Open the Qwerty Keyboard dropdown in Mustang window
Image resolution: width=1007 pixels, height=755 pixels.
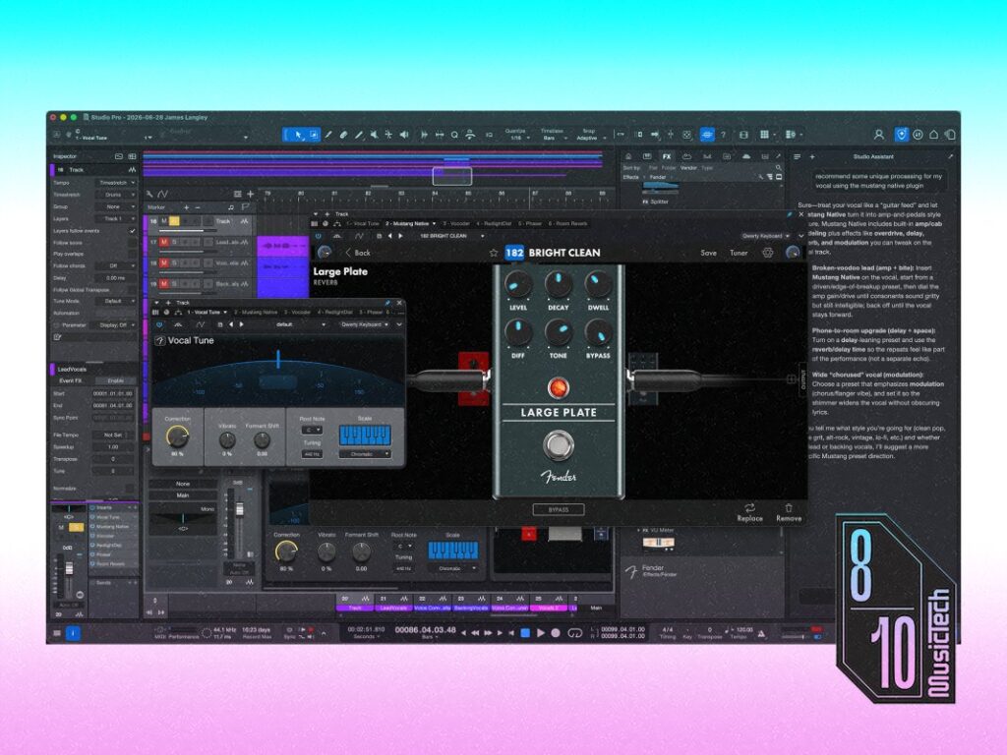pyautogui.click(x=766, y=236)
